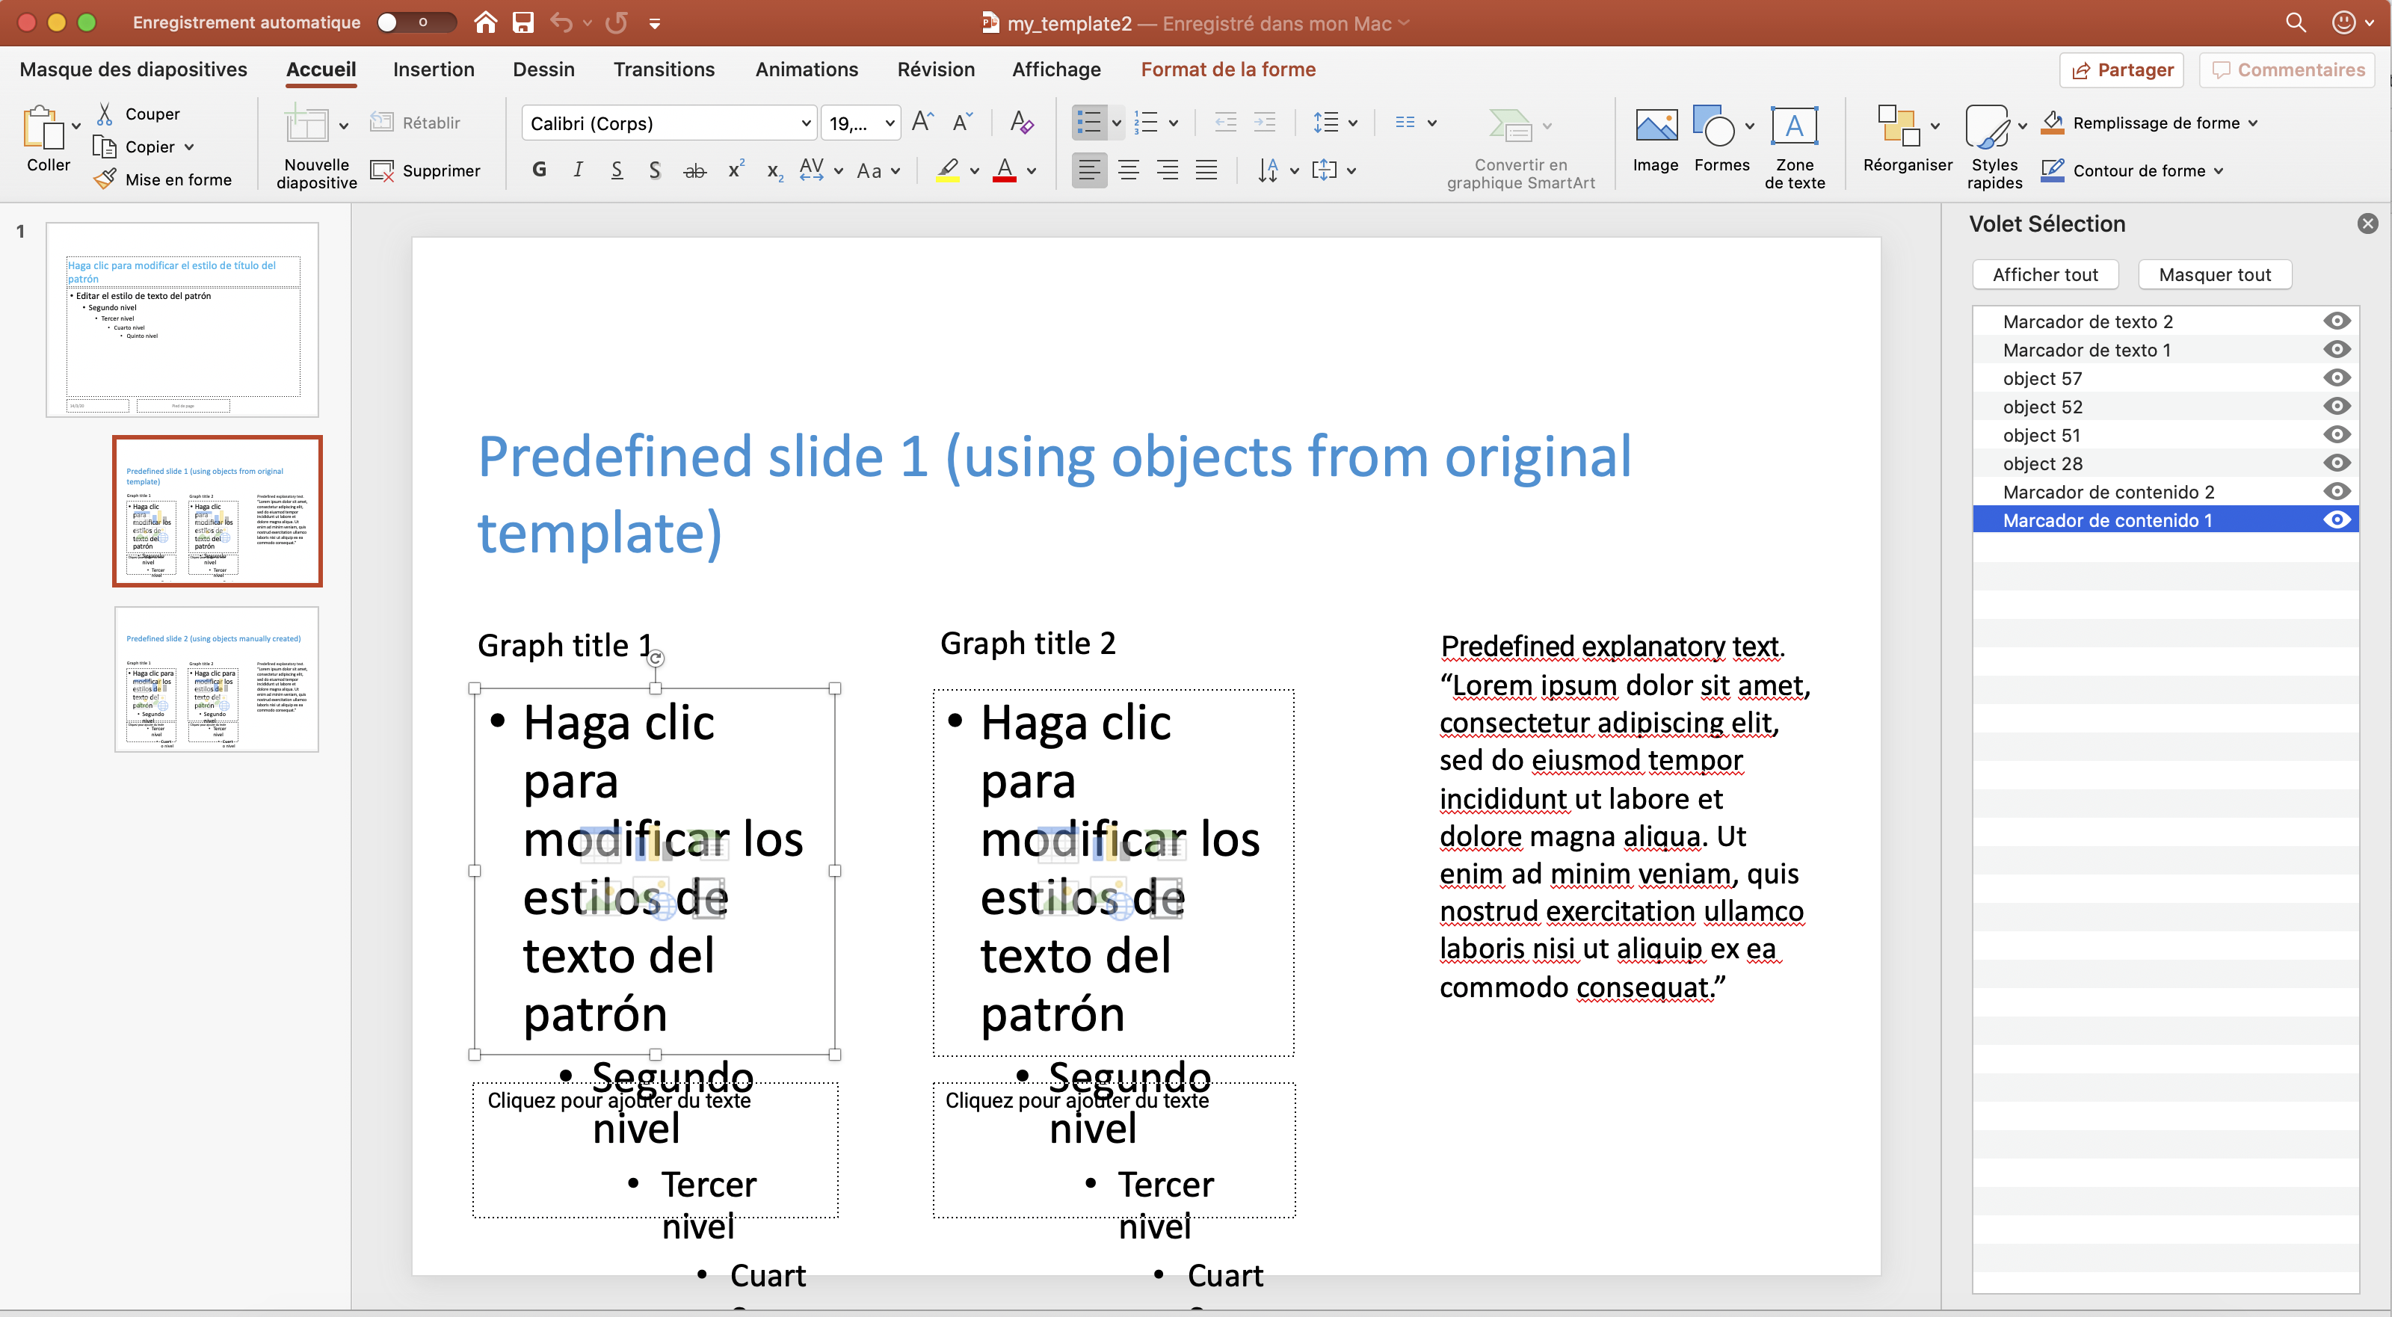The height and width of the screenshot is (1317, 2392).
Task: Switch to the Transitions tab
Action: tap(663, 69)
